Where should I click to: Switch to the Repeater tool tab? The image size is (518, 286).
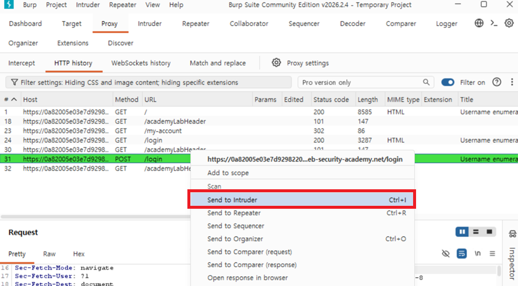click(196, 24)
